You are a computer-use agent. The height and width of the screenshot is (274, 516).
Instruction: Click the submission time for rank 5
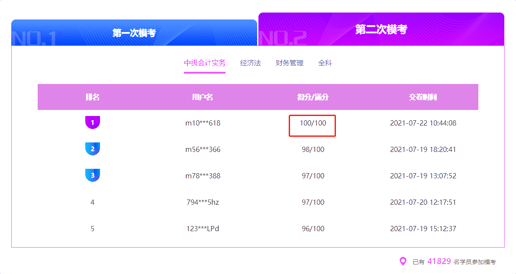point(423,229)
